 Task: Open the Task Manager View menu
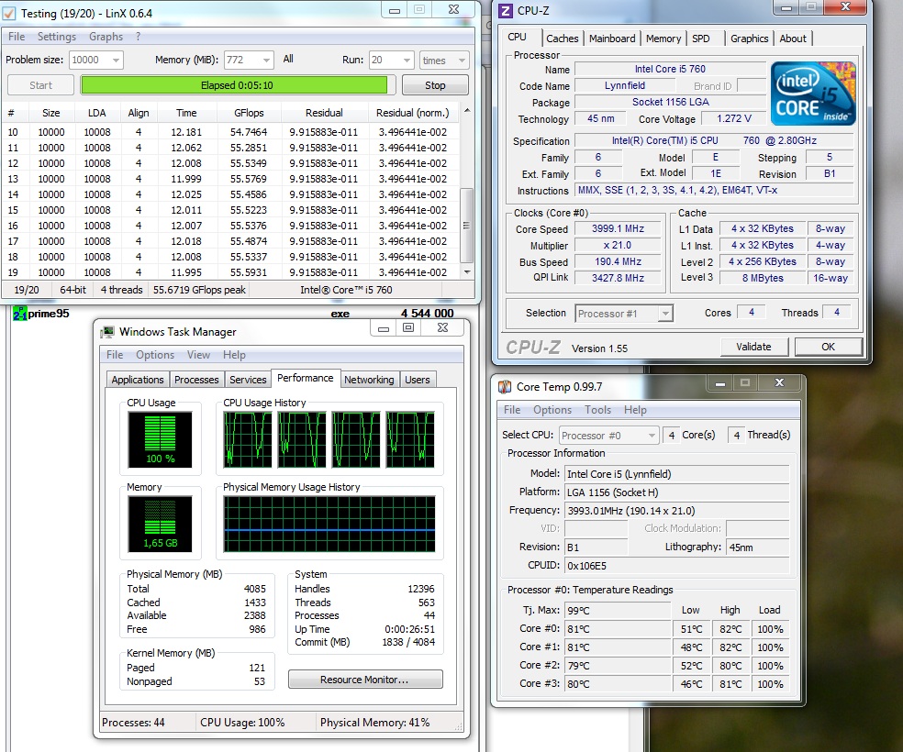[x=198, y=355]
